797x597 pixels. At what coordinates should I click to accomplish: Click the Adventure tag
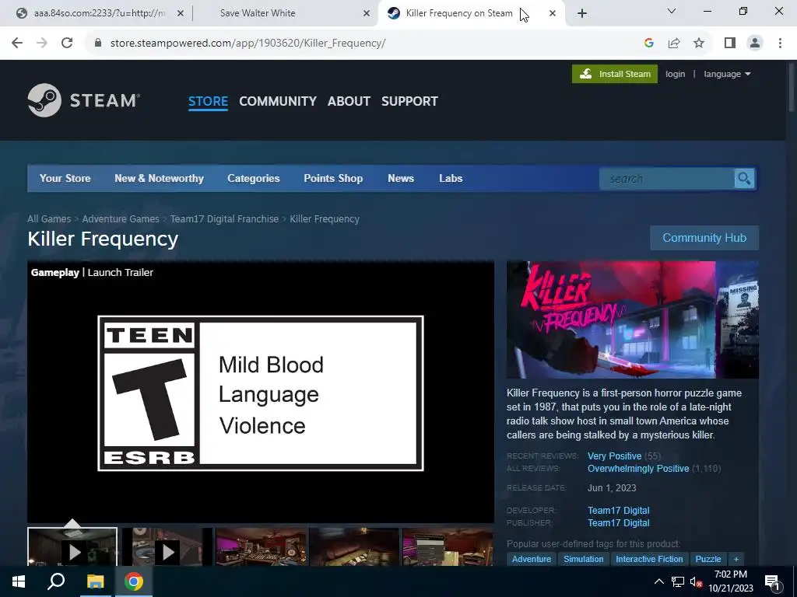pyautogui.click(x=531, y=559)
